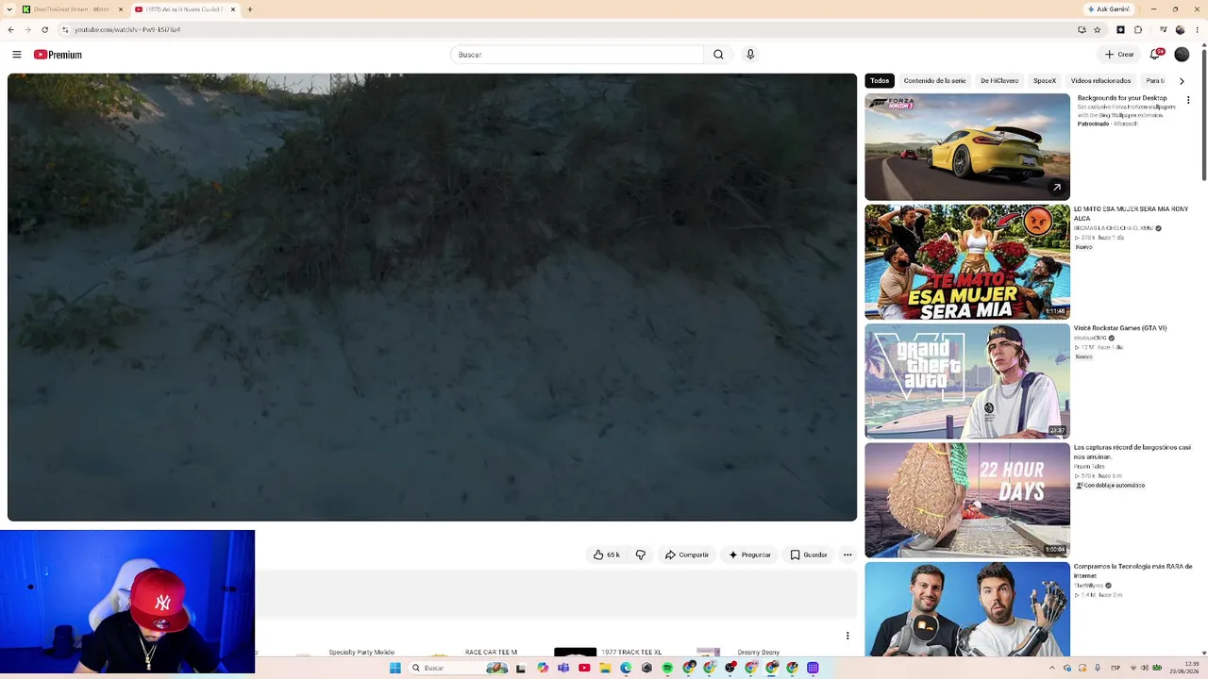
Task: Open Spotify from the taskbar
Action: coord(667,668)
